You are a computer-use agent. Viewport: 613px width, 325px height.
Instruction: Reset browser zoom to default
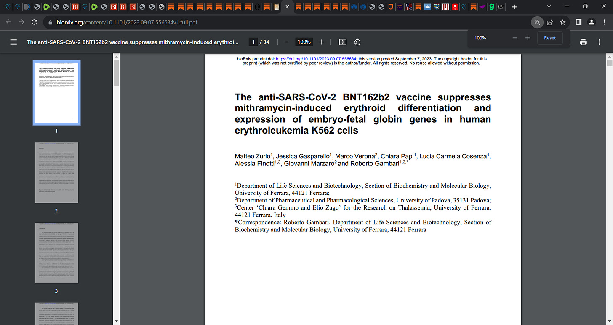pos(550,38)
